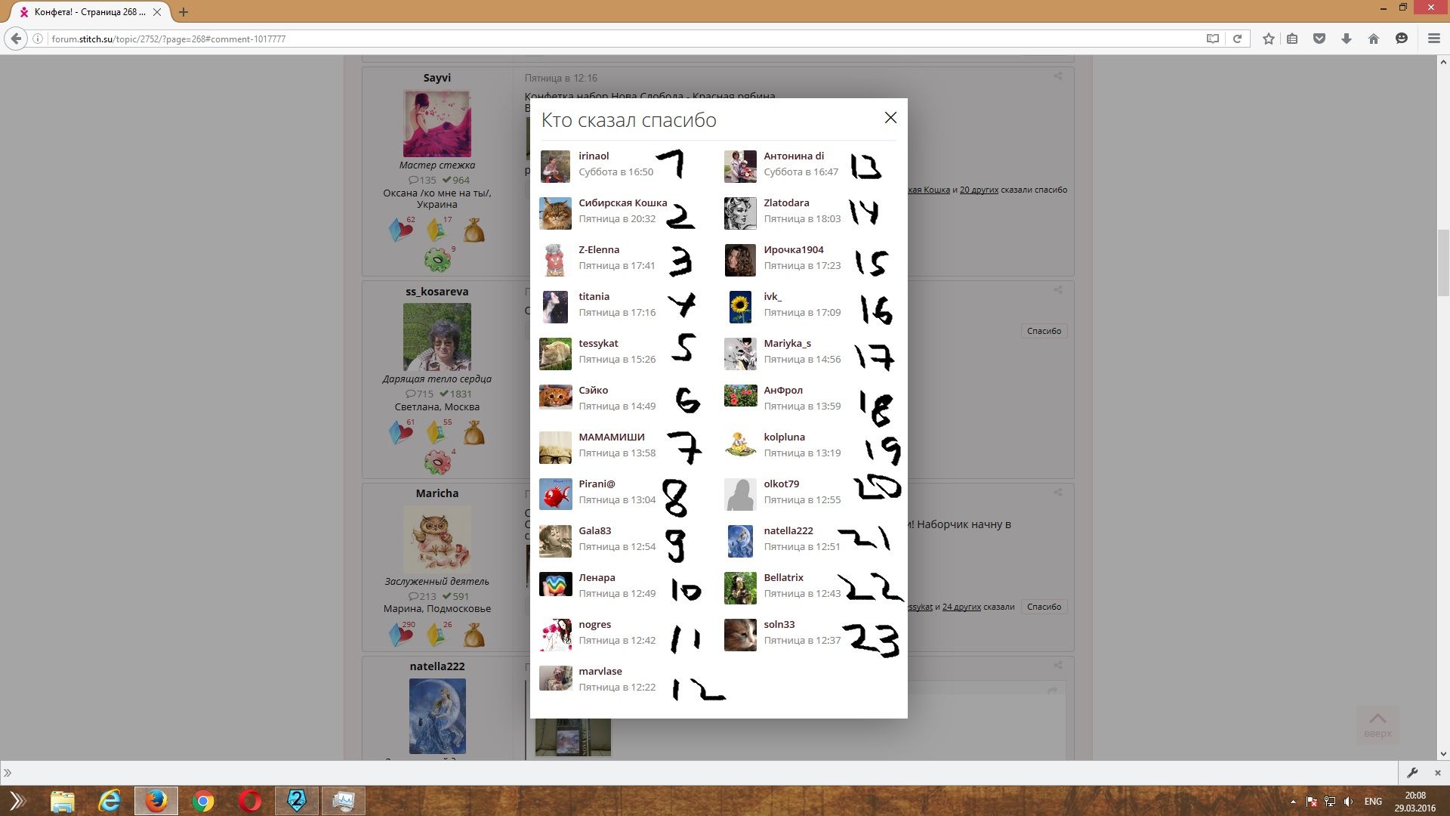This screenshot has width=1450, height=816.
Task: Go to home page icon
Action: pyautogui.click(x=1374, y=39)
